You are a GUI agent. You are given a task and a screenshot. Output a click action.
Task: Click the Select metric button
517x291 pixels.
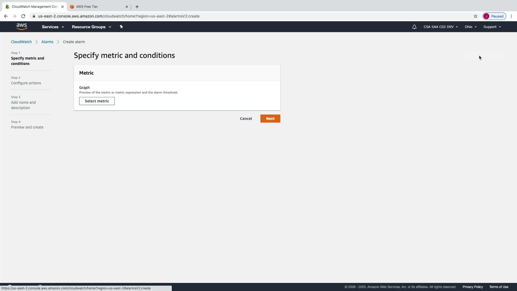tap(97, 101)
